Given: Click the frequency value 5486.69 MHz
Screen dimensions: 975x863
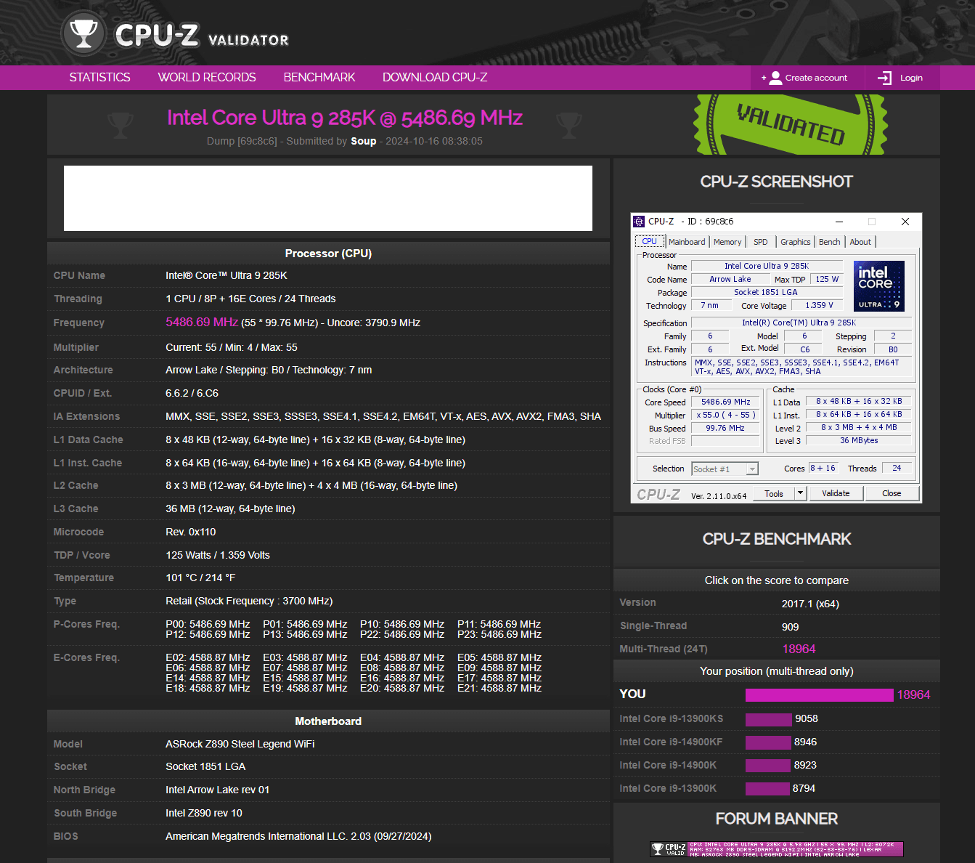Looking at the screenshot, I should (x=202, y=322).
